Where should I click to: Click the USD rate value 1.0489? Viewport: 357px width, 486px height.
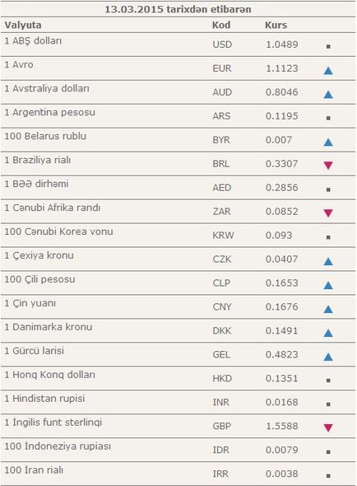pos(282,44)
